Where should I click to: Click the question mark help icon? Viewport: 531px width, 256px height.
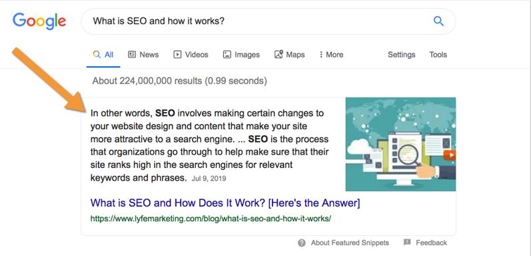[302, 243]
